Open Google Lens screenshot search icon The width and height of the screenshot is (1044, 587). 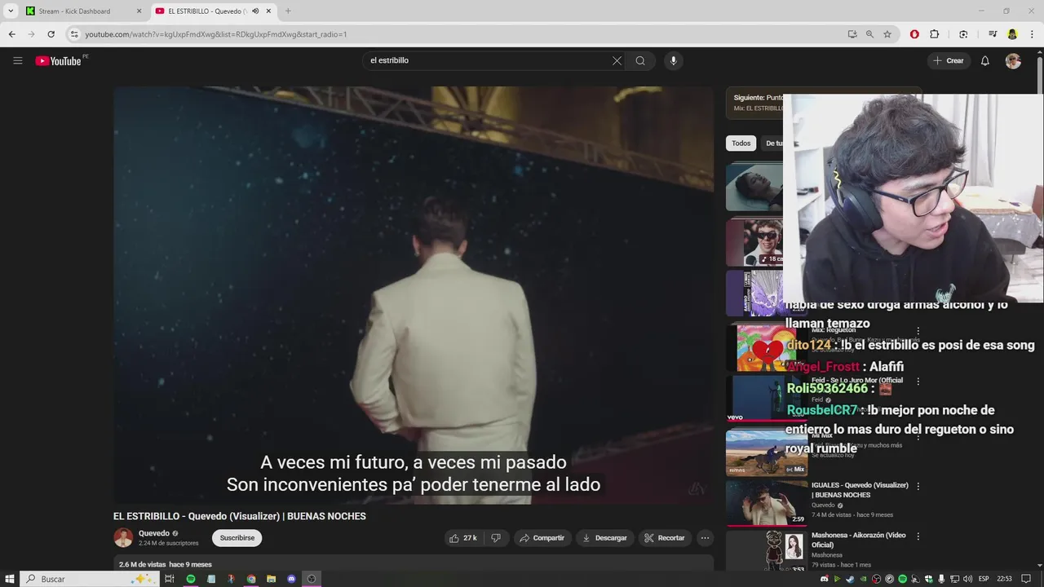coord(963,34)
